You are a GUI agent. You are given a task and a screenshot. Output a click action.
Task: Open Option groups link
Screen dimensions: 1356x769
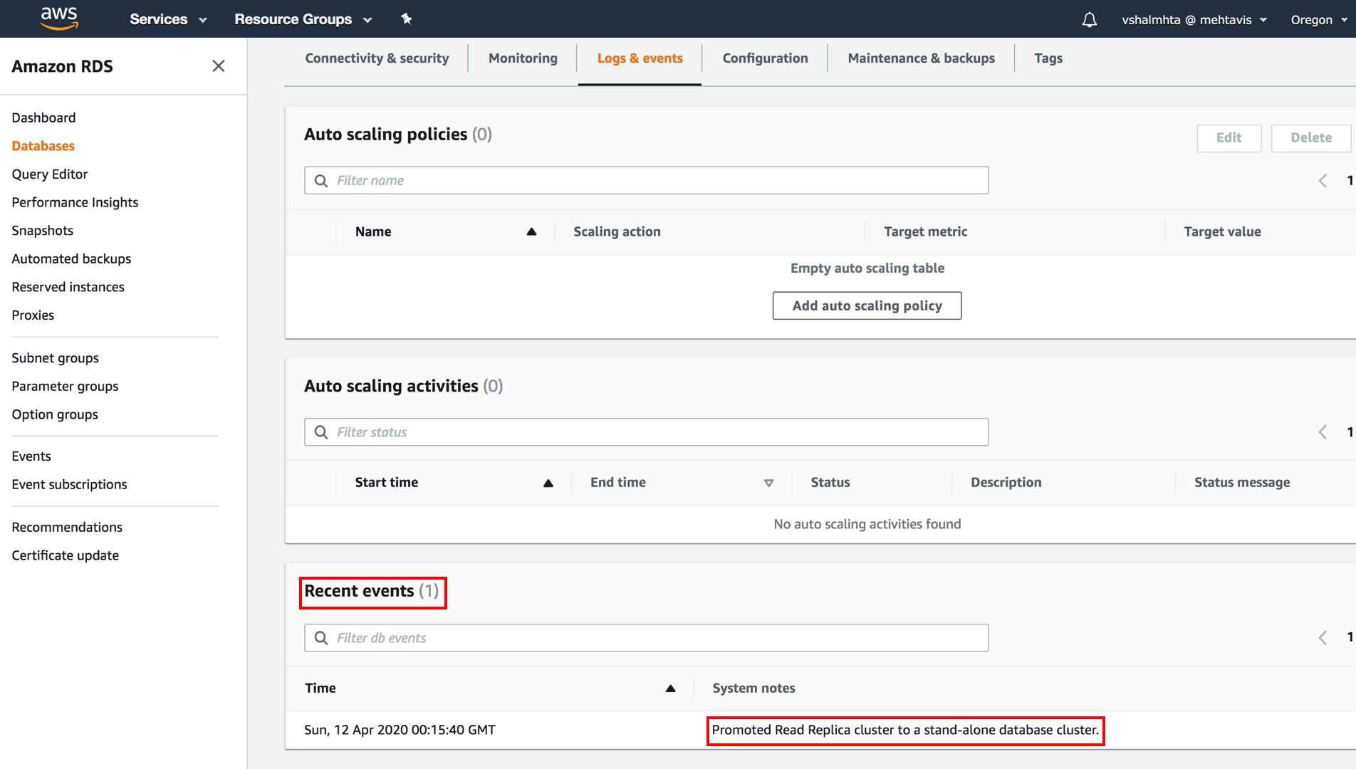tap(55, 414)
